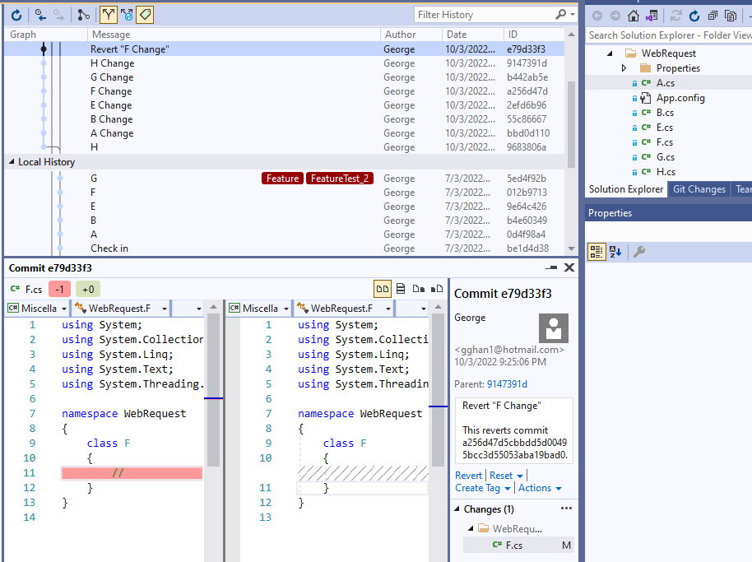This screenshot has height=562, width=752.
Task: Toggle Show Remote Branches button
Action: coord(127,15)
